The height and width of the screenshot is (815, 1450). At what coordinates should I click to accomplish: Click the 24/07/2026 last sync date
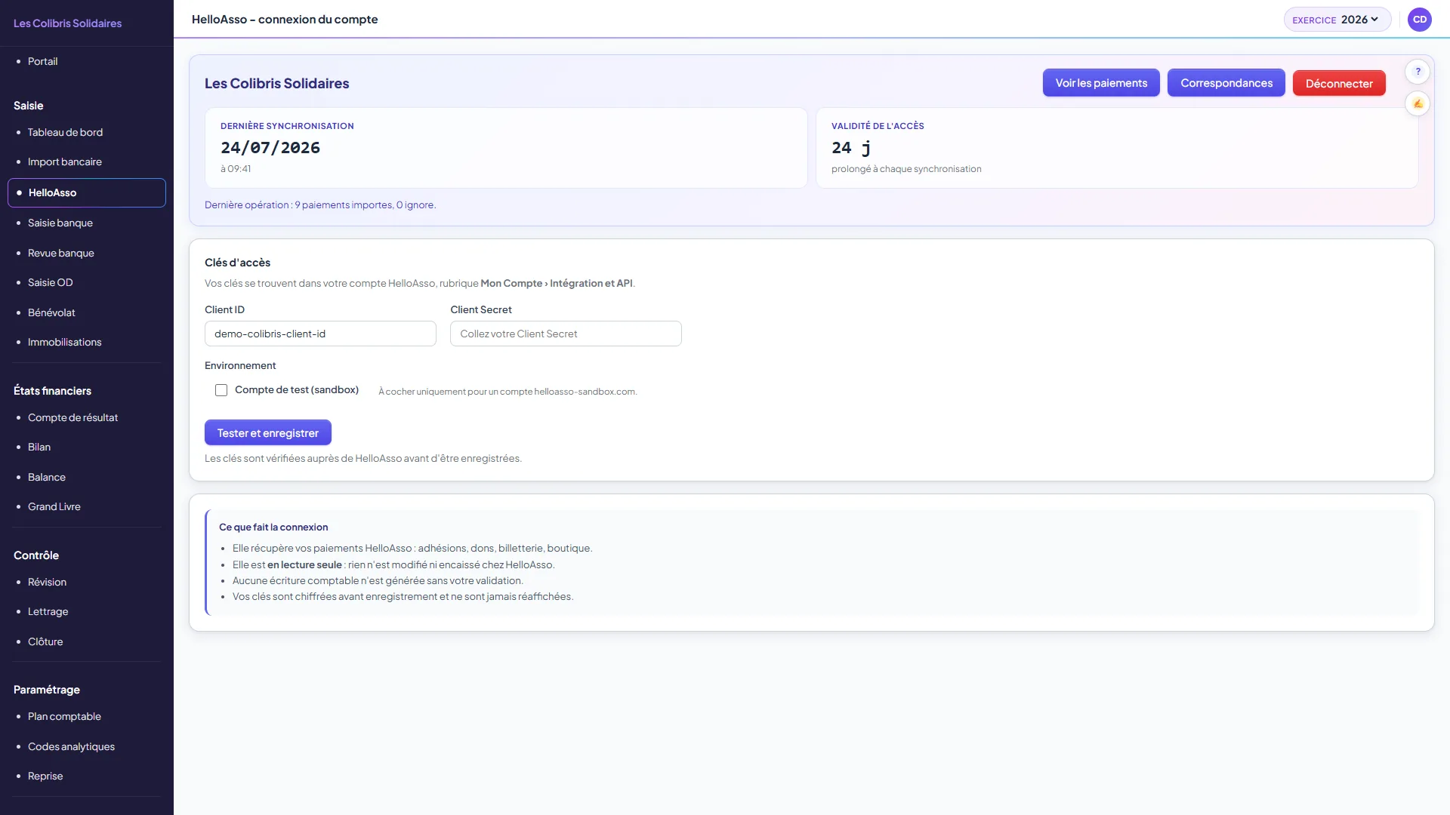tap(270, 148)
